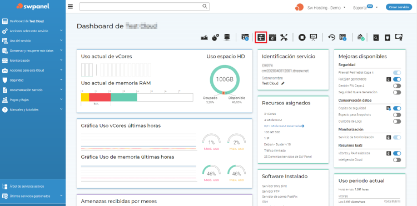Open the certificate ribbon toolbar icon
The height and width of the screenshot is (206, 417).
[399, 37]
